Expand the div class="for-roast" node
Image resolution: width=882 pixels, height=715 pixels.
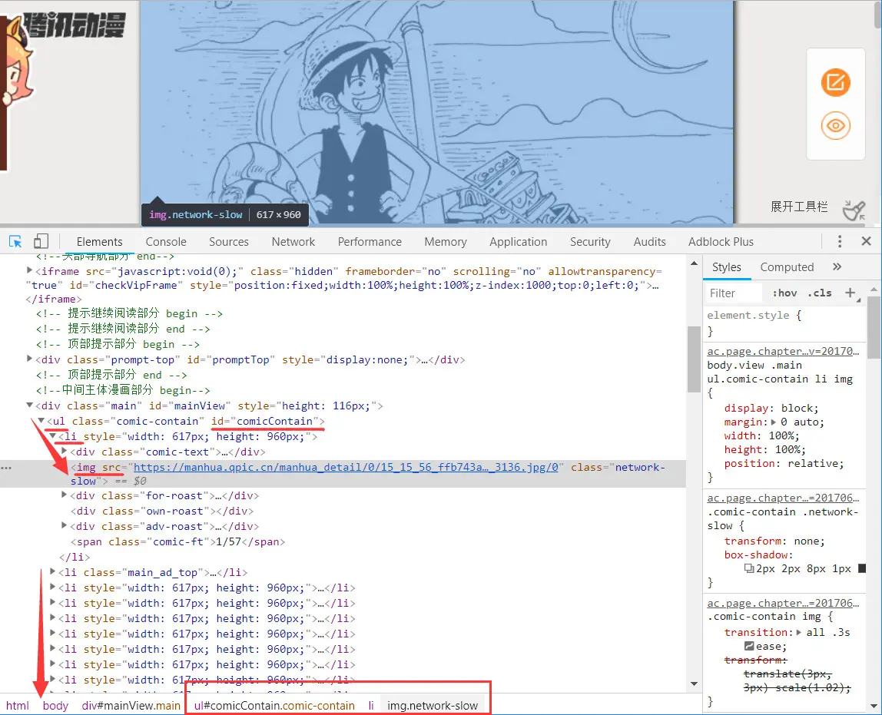click(65, 495)
